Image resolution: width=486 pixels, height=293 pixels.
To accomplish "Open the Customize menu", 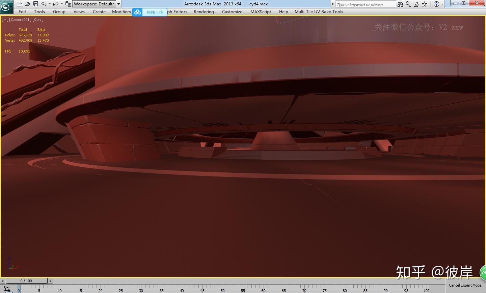I will (232, 12).
